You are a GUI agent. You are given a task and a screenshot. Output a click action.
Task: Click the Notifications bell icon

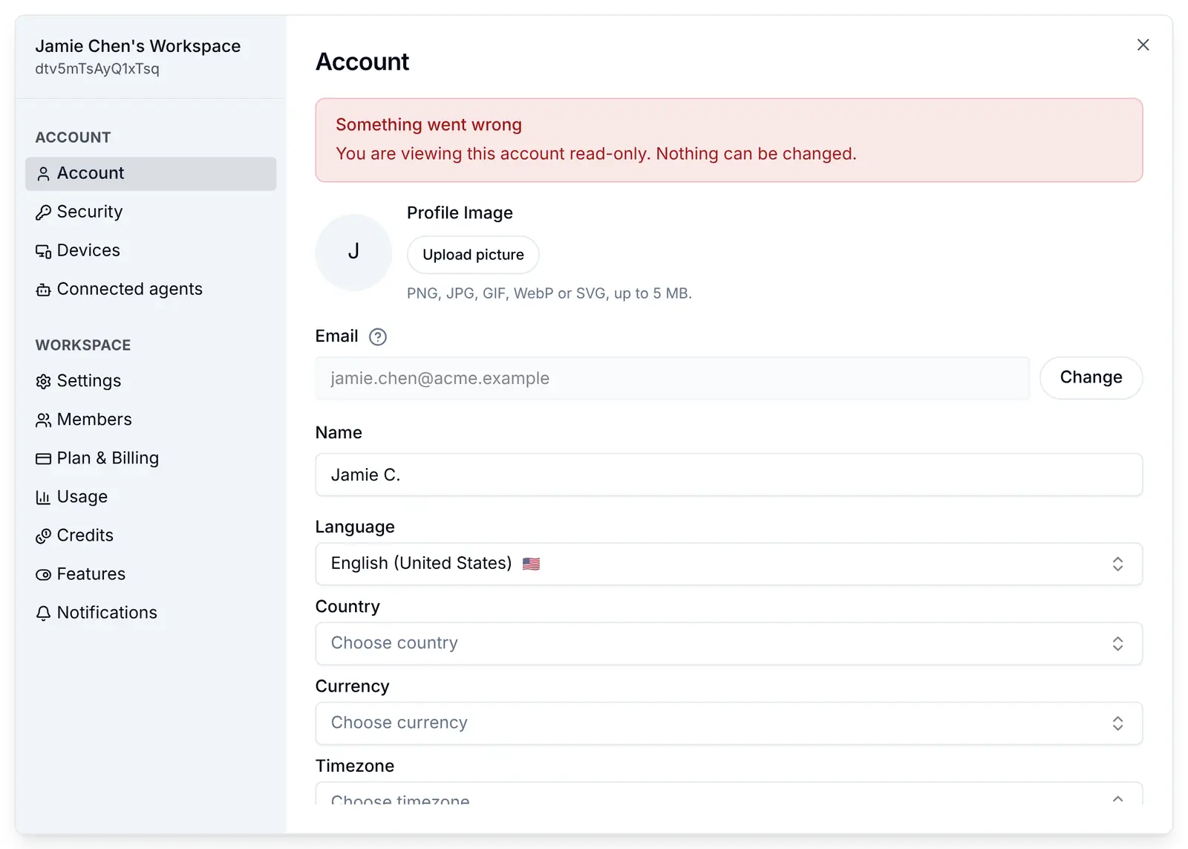click(43, 614)
